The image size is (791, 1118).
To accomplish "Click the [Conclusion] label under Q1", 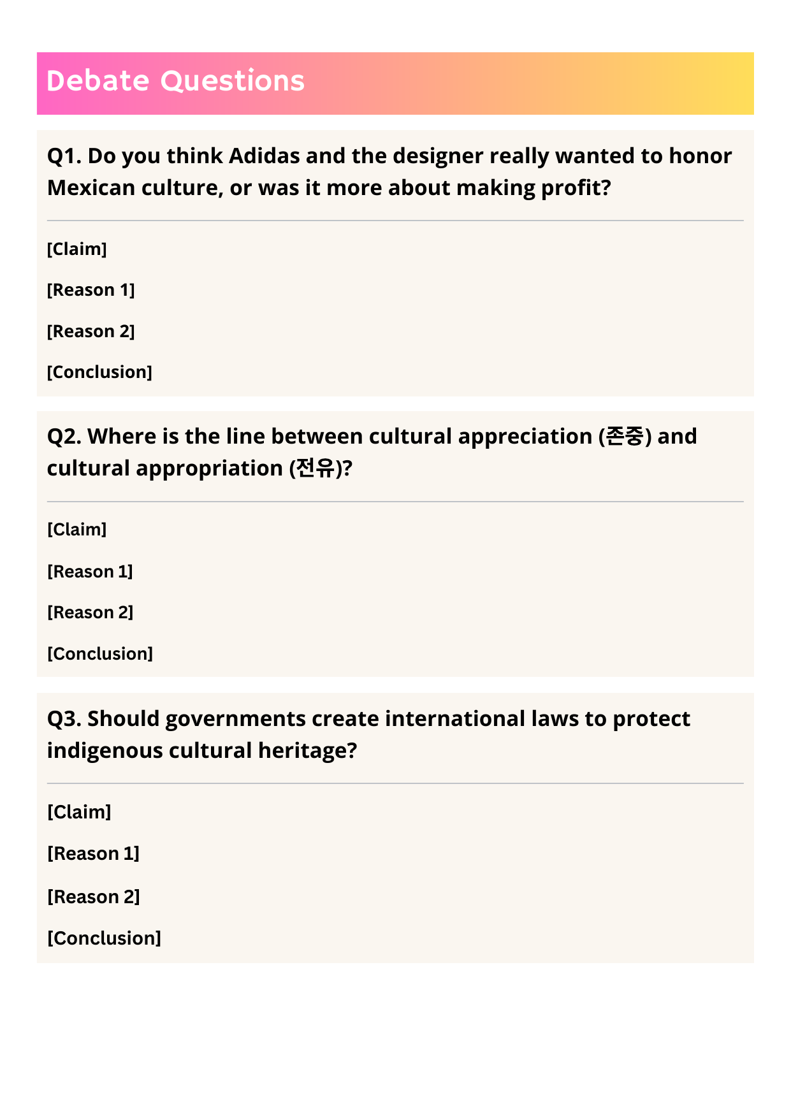I will click(99, 372).
